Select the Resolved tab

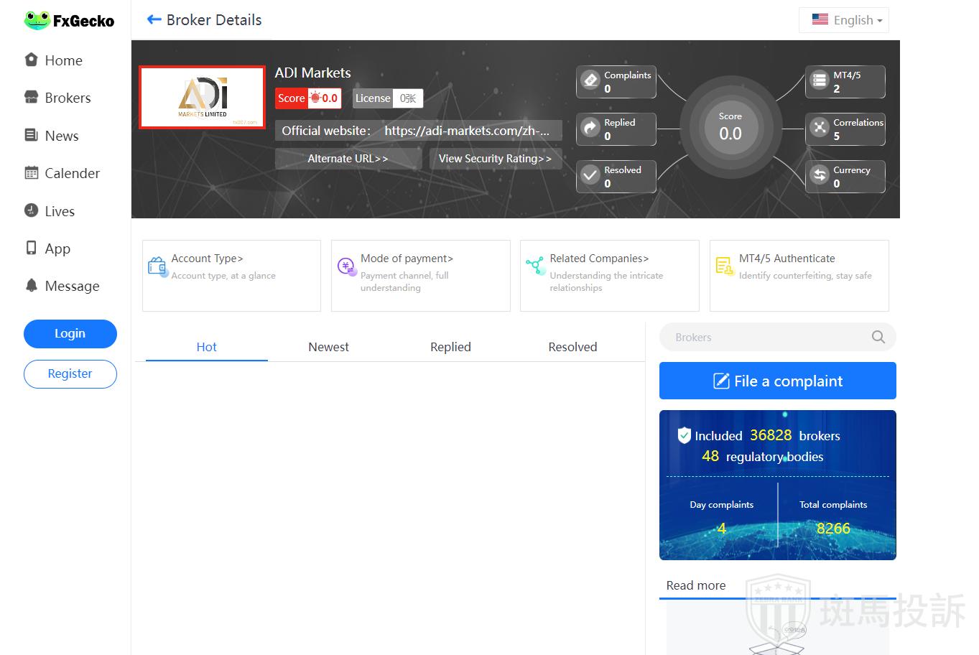coord(572,347)
